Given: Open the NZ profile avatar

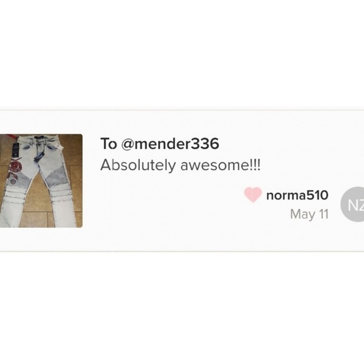Looking at the screenshot, I should (x=353, y=205).
